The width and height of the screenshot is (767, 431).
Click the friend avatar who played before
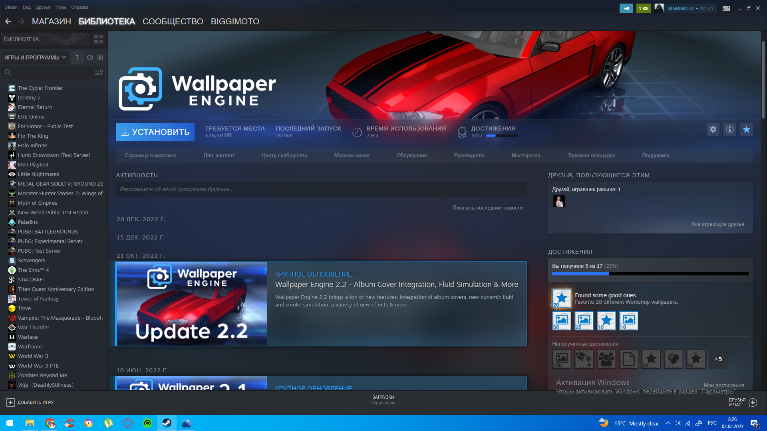coord(559,201)
